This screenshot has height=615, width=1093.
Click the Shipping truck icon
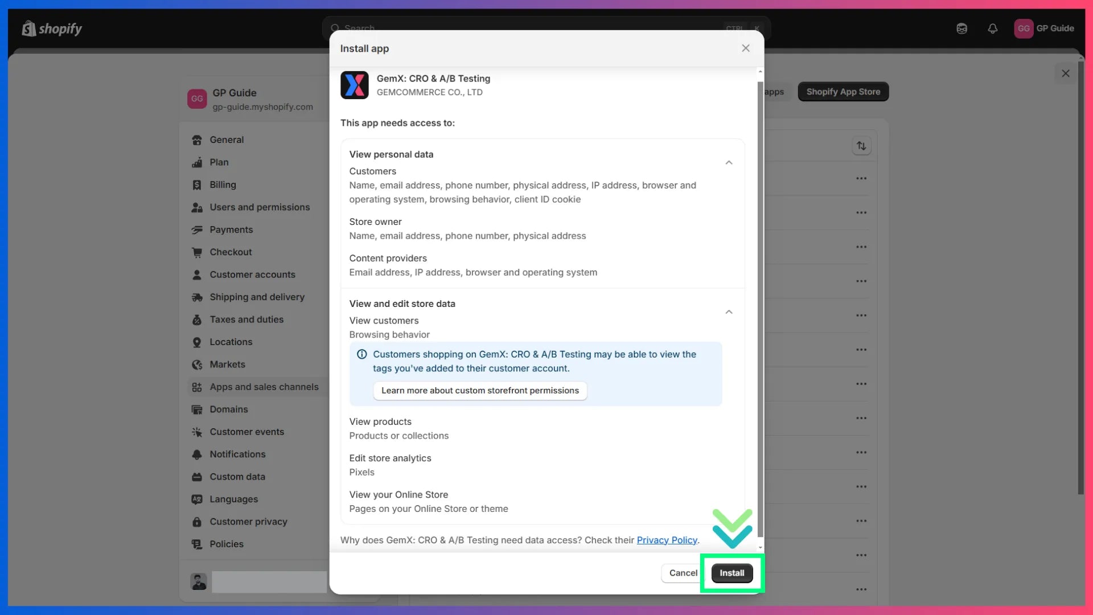[x=197, y=297]
